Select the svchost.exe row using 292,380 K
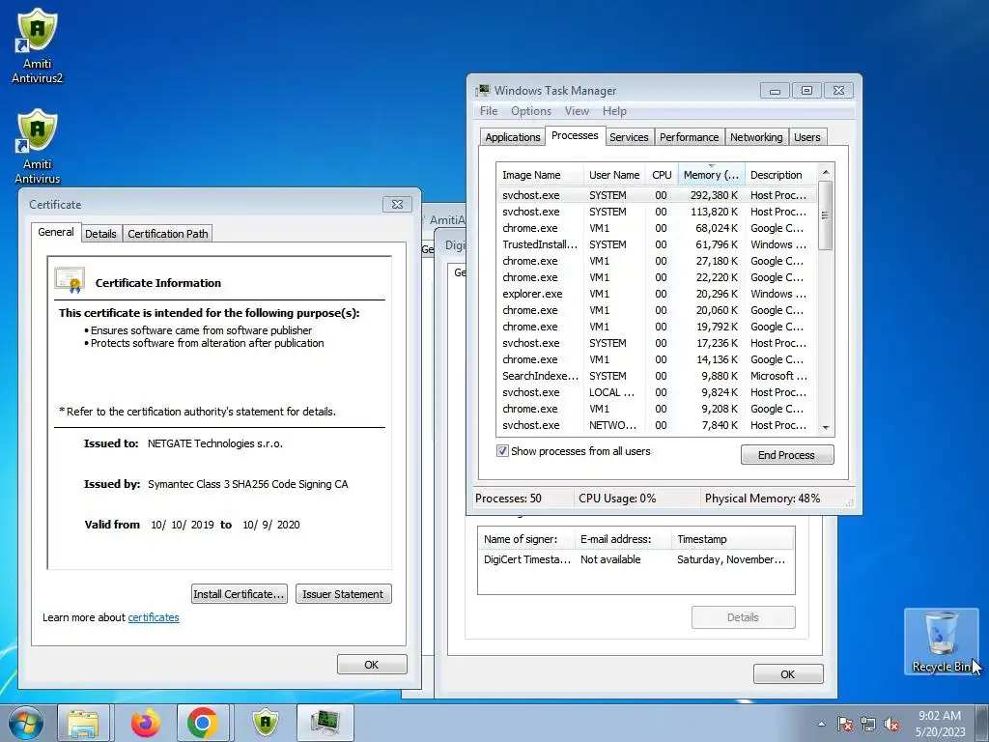Image resolution: width=989 pixels, height=742 pixels. (656, 195)
